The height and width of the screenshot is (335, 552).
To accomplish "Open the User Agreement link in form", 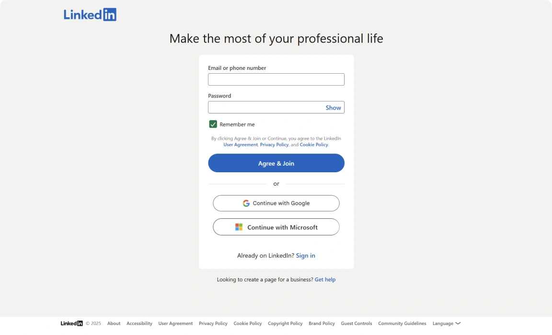I will coord(241,145).
